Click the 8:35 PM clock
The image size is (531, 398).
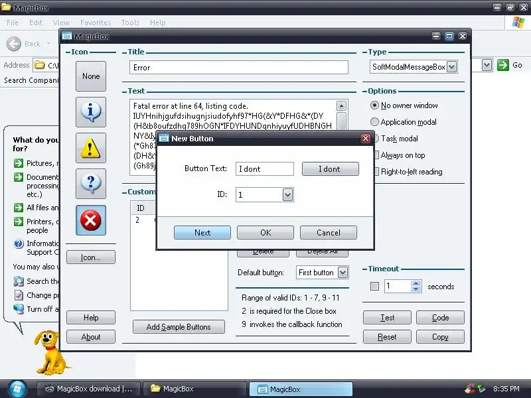pyautogui.click(x=506, y=389)
